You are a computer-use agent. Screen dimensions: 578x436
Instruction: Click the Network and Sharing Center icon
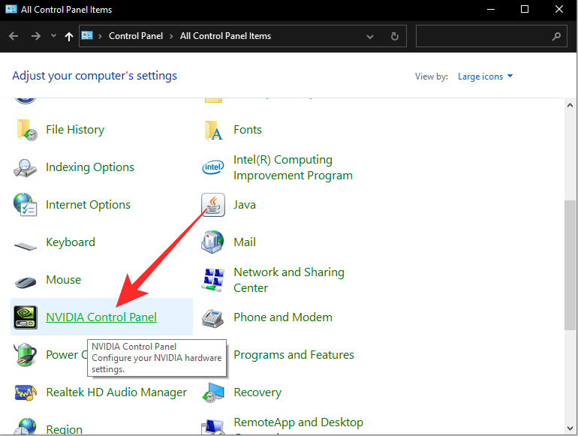[x=214, y=280]
